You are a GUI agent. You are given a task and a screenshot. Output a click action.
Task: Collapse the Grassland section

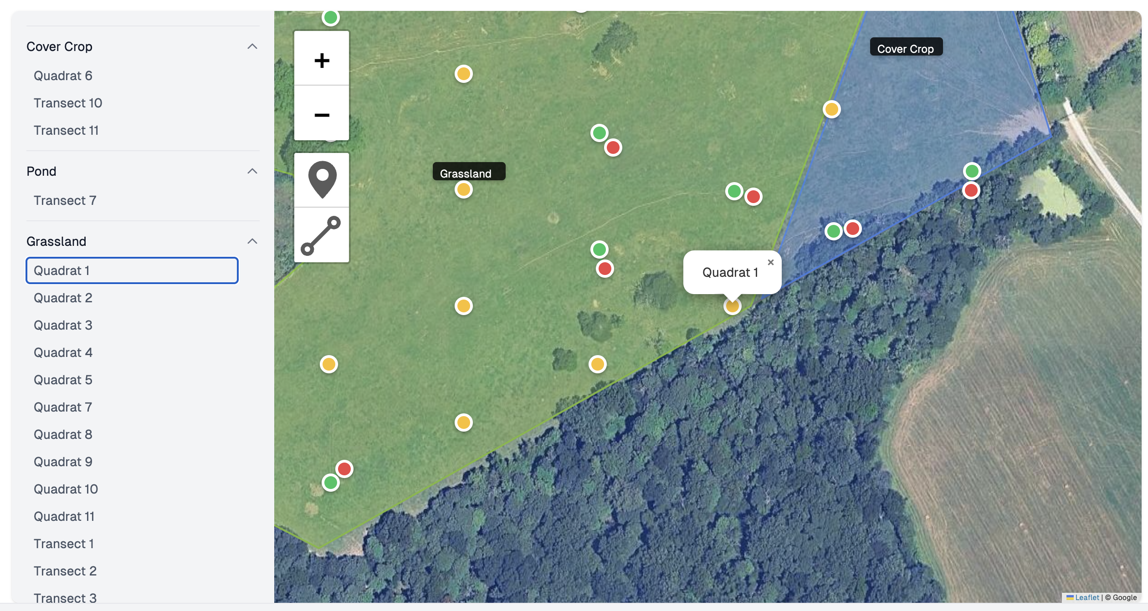click(x=252, y=241)
